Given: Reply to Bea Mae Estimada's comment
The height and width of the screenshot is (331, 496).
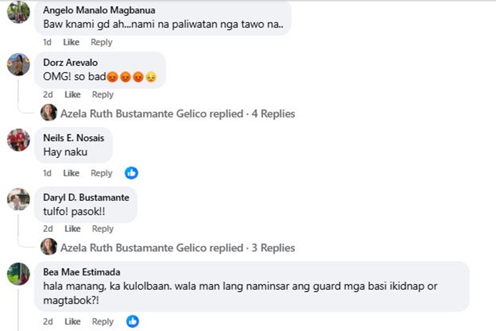Looking at the screenshot, I should coord(103,322).
